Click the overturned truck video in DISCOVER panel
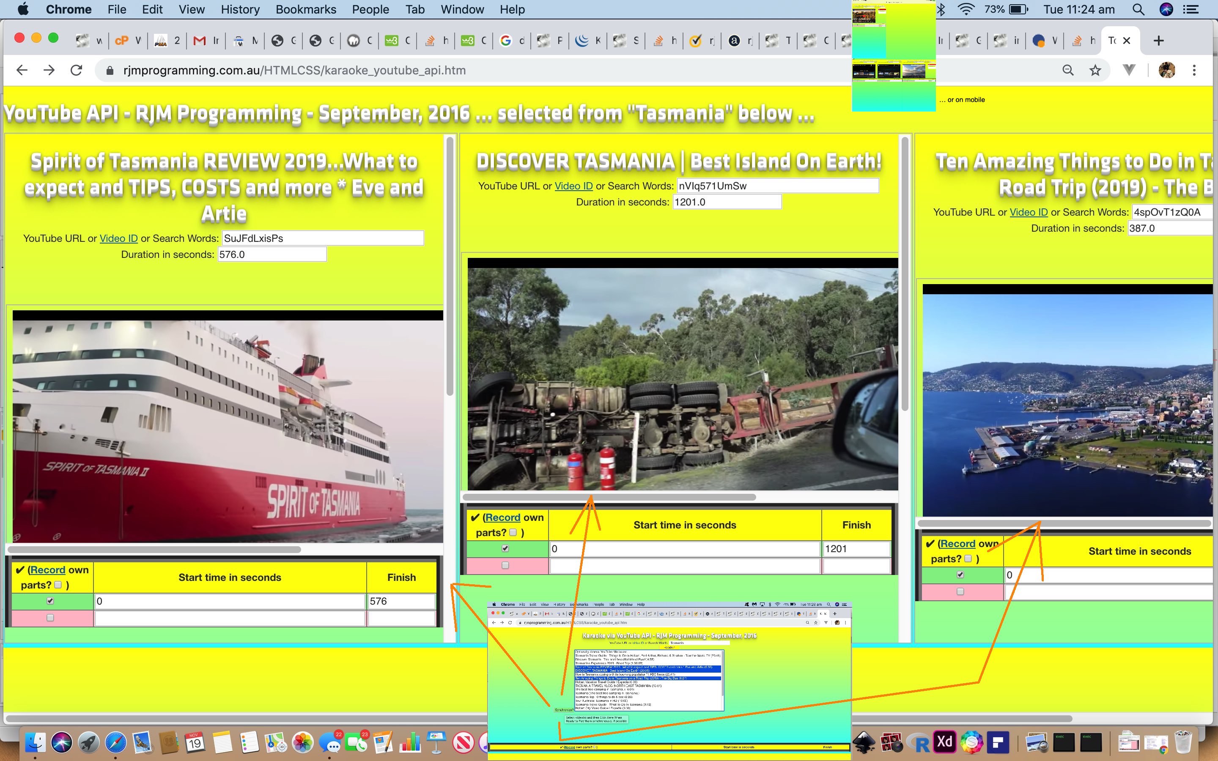1218x761 pixels. pyautogui.click(x=683, y=375)
